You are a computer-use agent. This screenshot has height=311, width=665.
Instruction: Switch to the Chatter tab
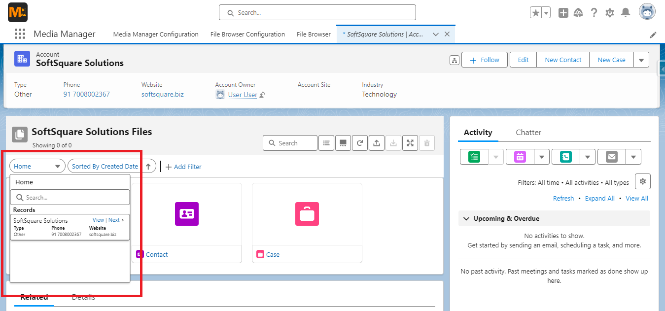click(528, 132)
